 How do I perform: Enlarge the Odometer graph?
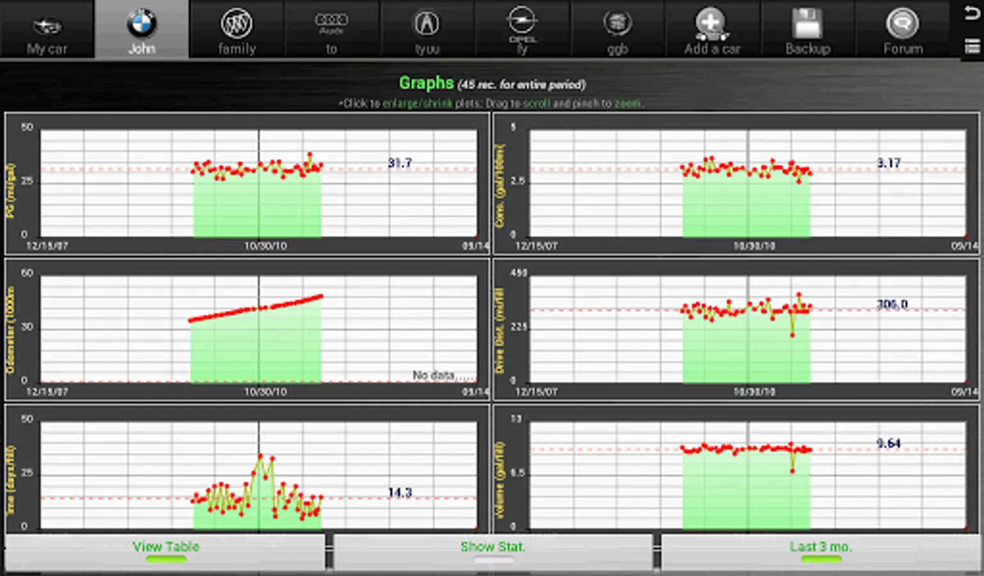247,330
